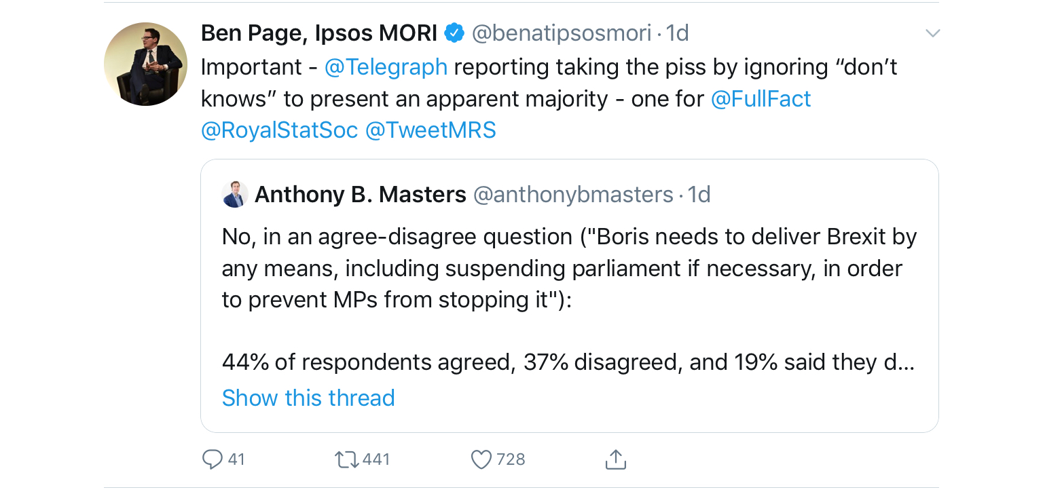The image size is (1043, 494).
Task: Click the reply speech bubble icon
Action: point(213,459)
